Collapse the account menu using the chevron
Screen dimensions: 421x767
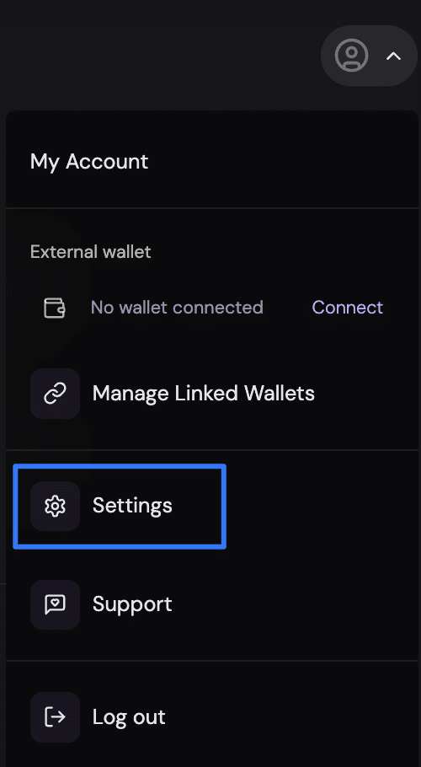pos(394,56)
